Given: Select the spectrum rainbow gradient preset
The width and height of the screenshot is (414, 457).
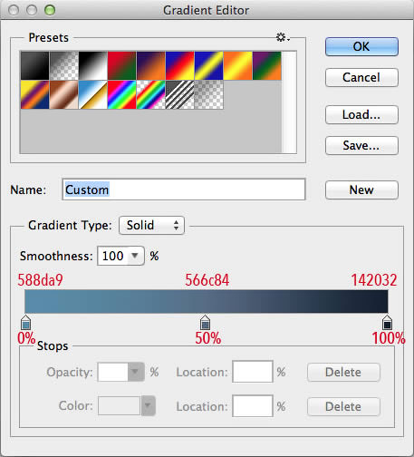Looking at the screenshot, I should click(x=122, y=94).
